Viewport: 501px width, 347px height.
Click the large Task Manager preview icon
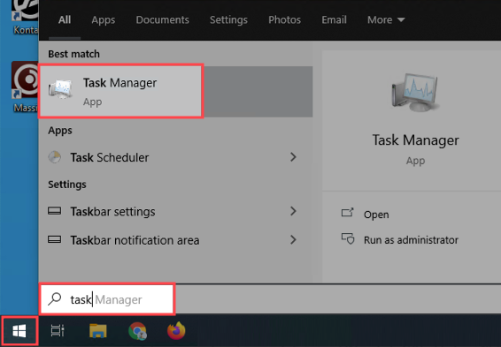[415, 93]
